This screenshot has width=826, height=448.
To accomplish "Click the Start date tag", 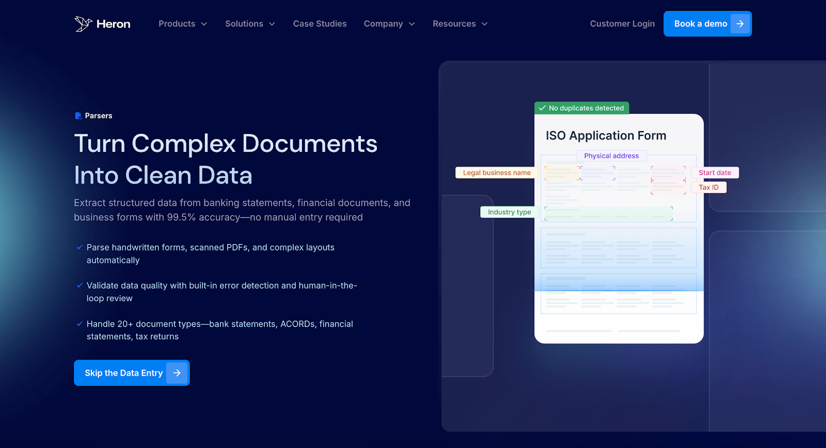I will pyautogui.click(x=715, y=173).
